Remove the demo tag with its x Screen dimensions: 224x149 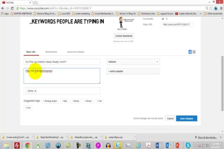click(x=35, y=91)
